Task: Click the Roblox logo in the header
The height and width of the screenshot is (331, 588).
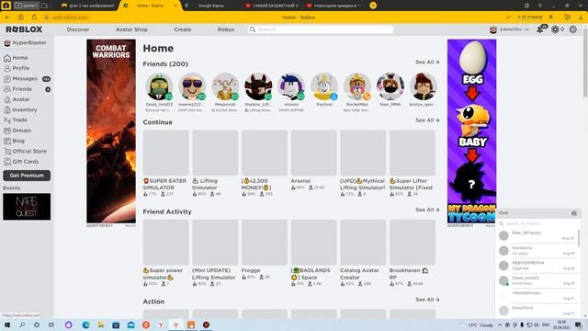Action: pyautogui.click(x=24, y=29)
